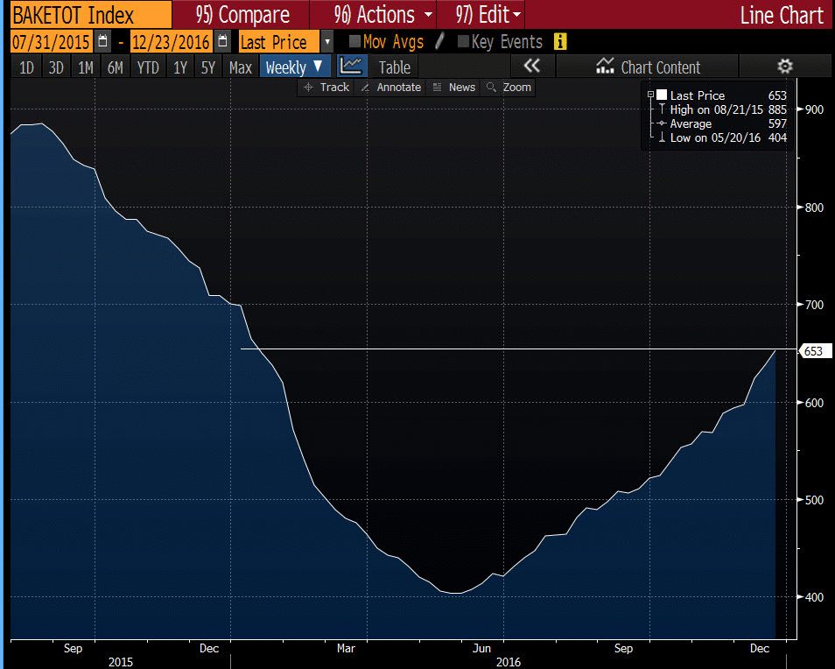Viewport: 835px width, 669px height.
Task: Select the Max range tab
Action: click(240, 67)
